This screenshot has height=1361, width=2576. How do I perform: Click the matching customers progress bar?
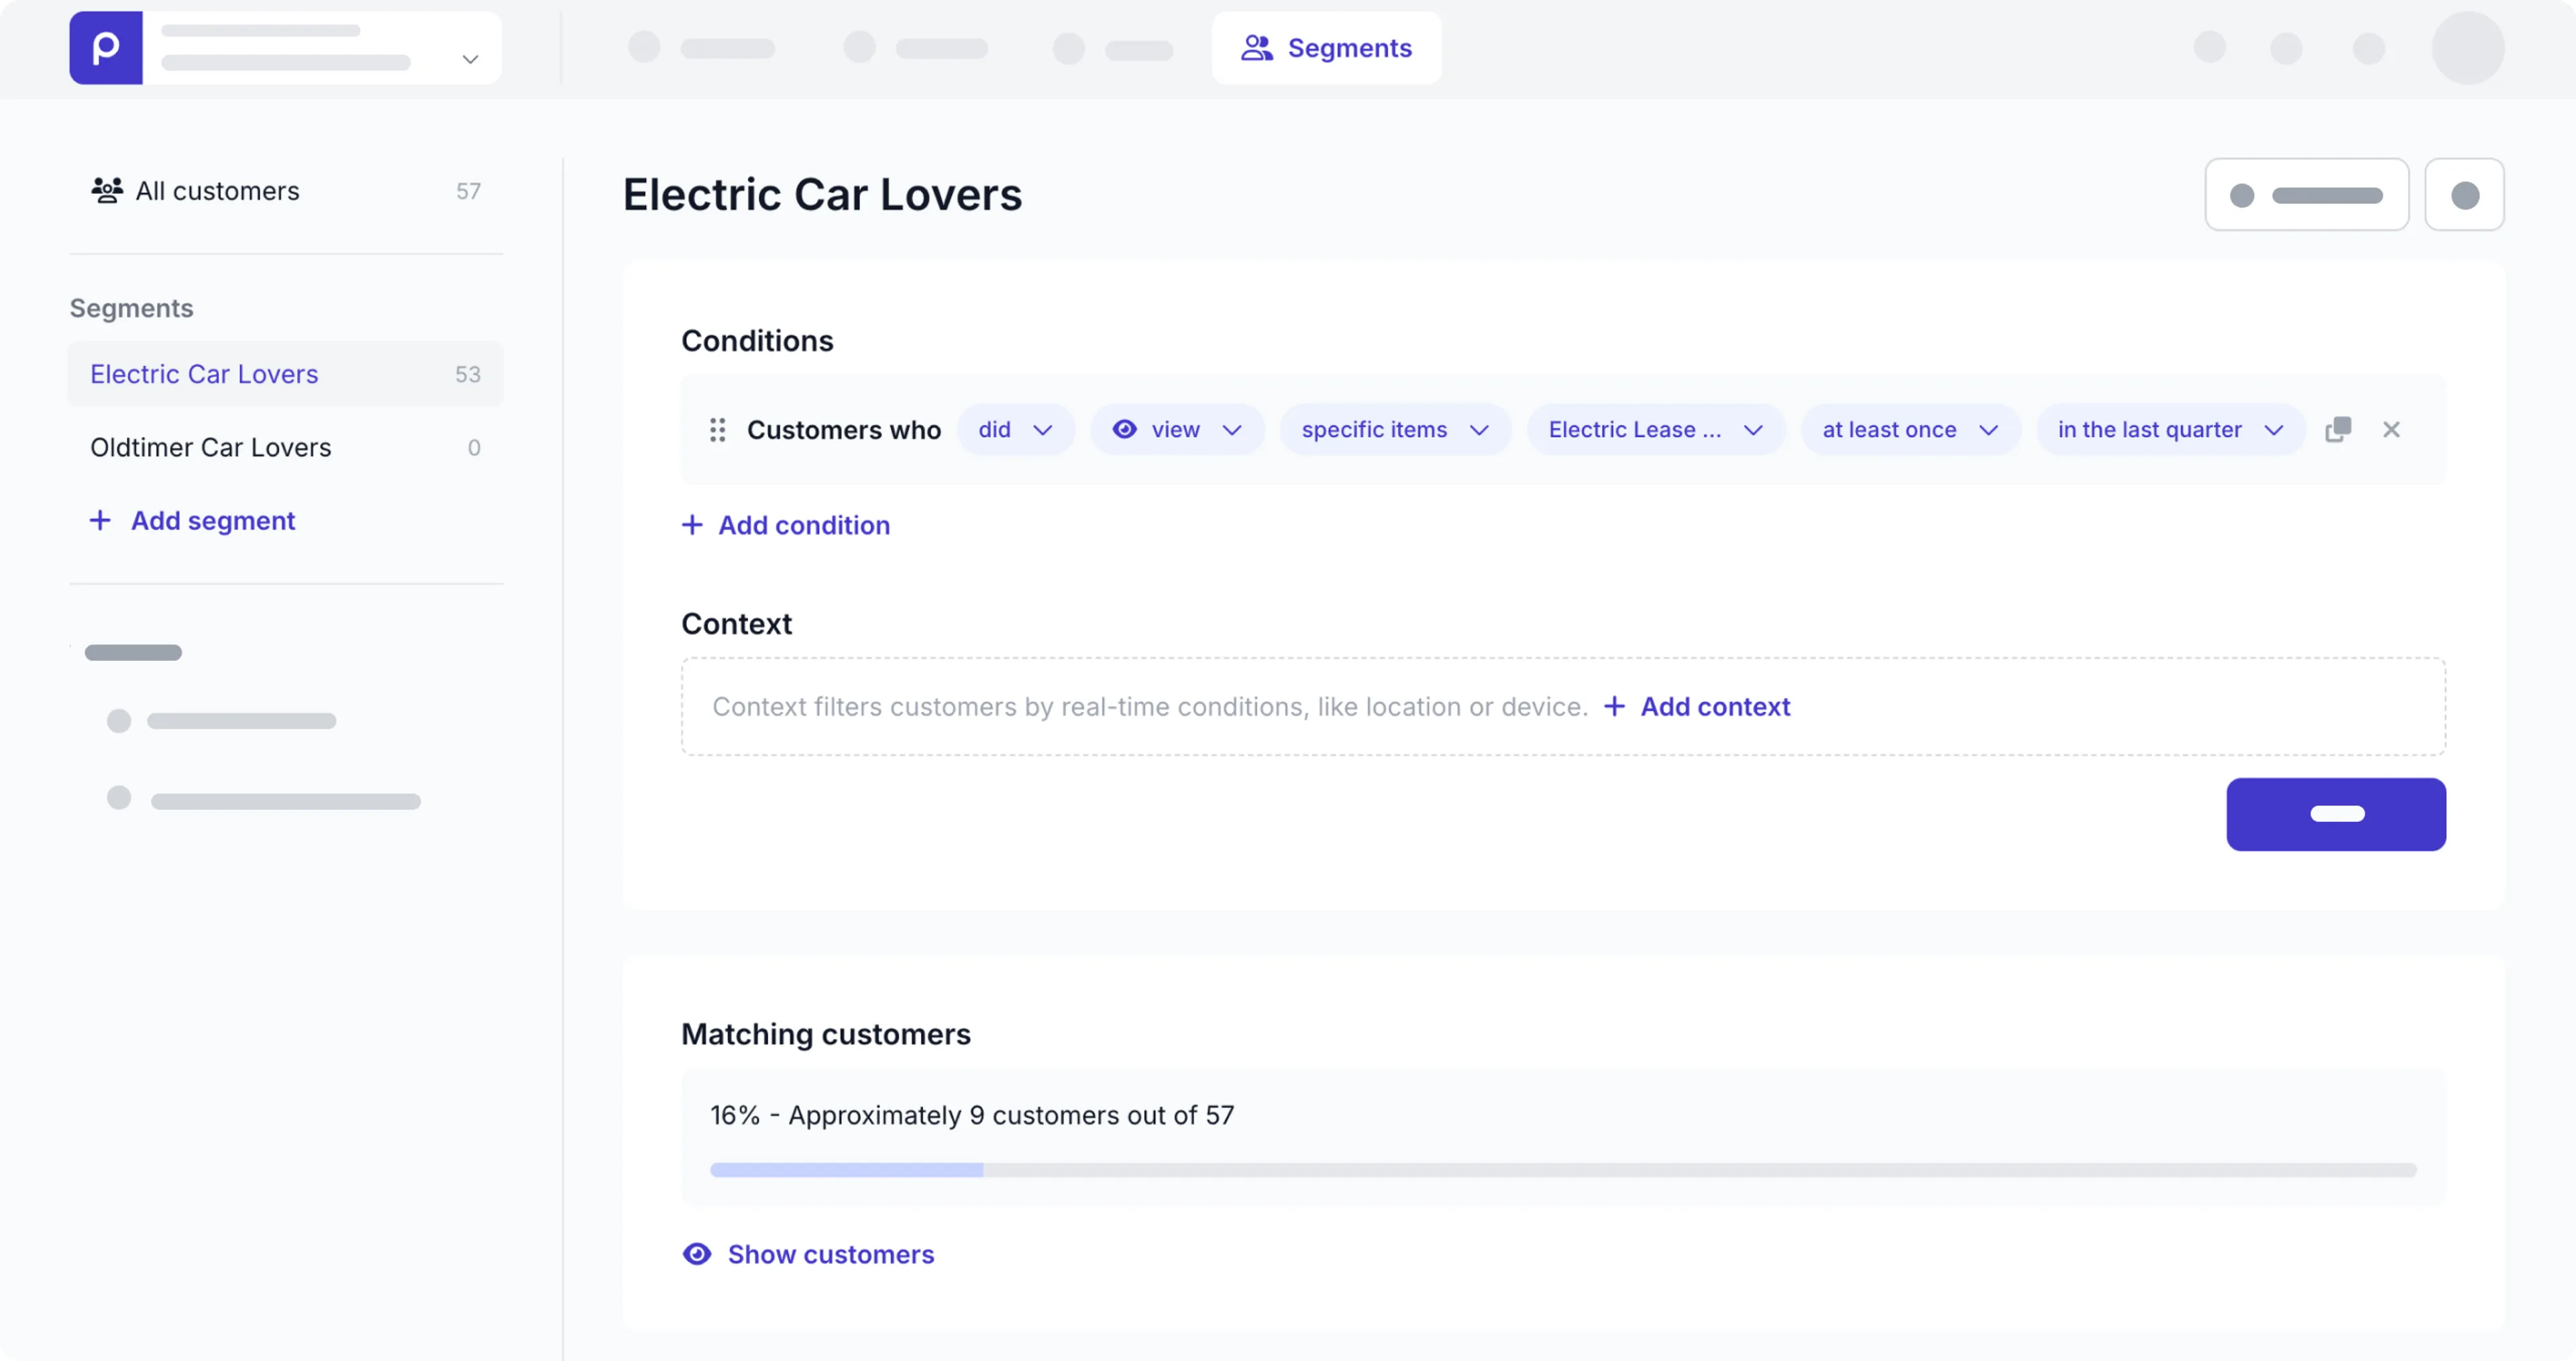[1562, 1170]
